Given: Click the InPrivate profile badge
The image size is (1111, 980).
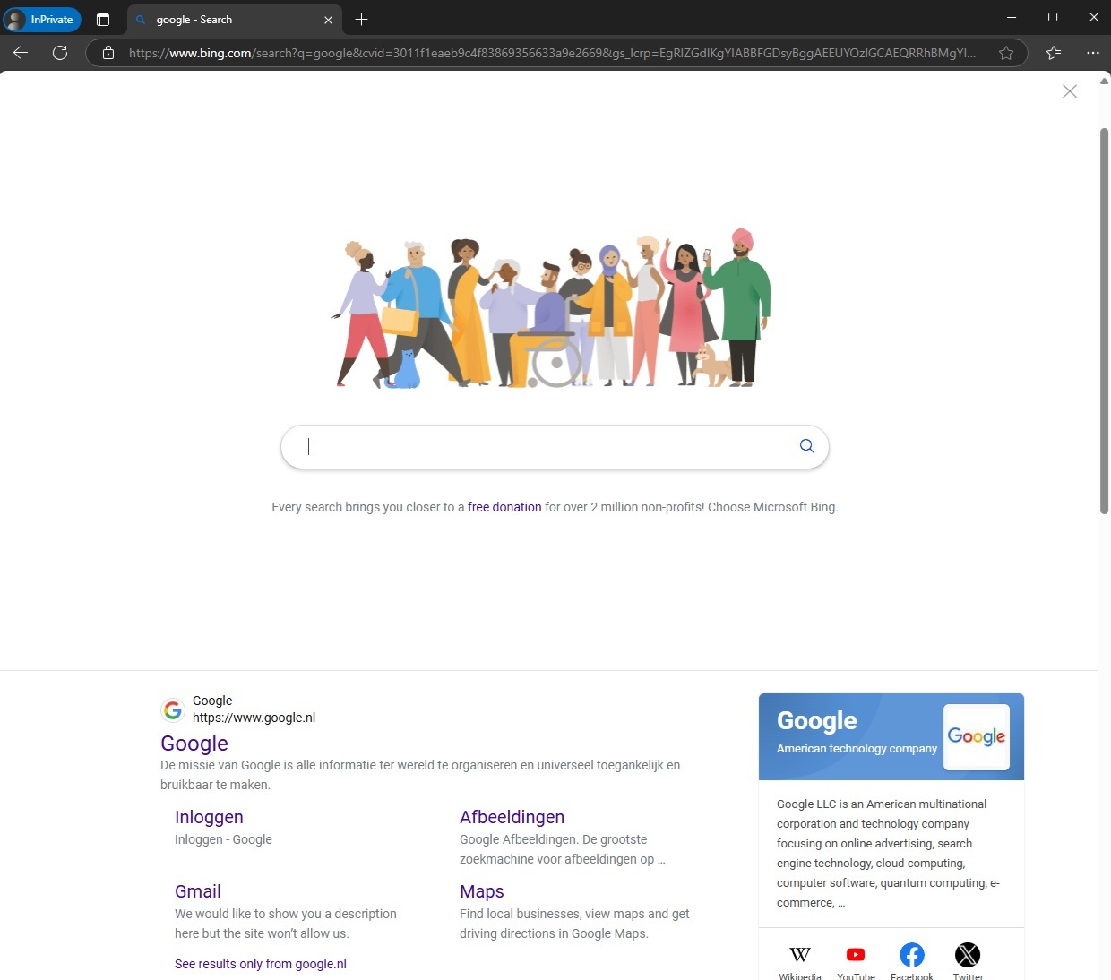Looking at the screenshot, I should [x=42, y=20].
